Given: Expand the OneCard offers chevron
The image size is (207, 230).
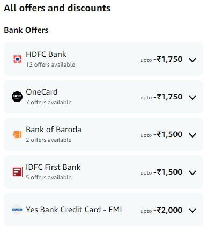Looking at the screenshot, I should coord(193,97).
